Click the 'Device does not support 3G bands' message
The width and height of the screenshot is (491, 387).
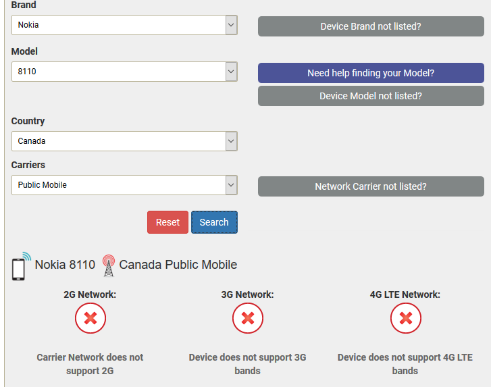point(247,364)
